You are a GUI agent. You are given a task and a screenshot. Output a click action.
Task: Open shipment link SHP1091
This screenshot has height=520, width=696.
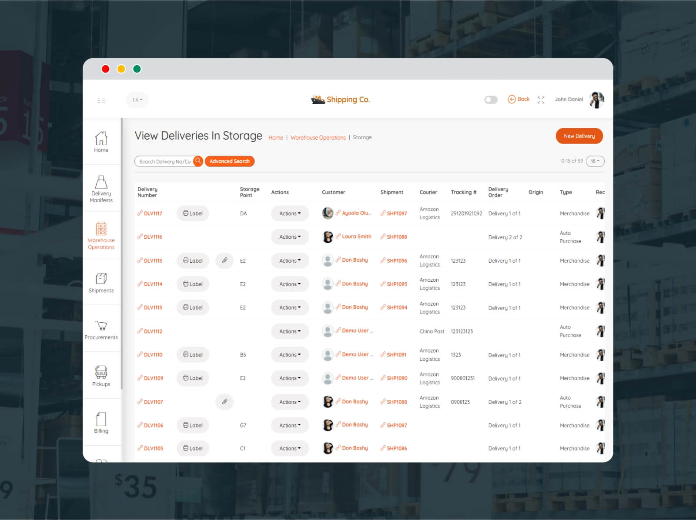pos(393,355)
